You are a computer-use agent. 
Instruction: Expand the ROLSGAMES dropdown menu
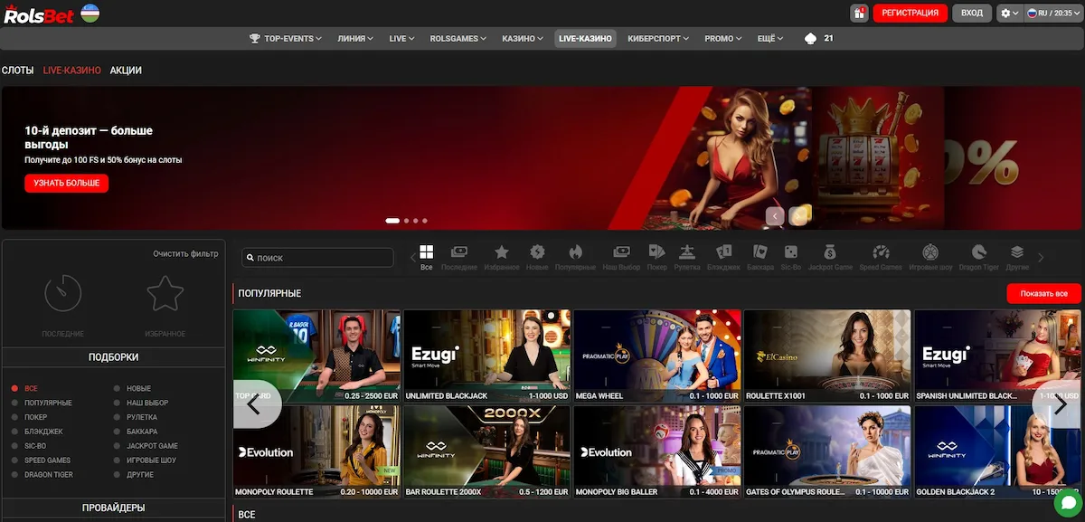point(458,39)
